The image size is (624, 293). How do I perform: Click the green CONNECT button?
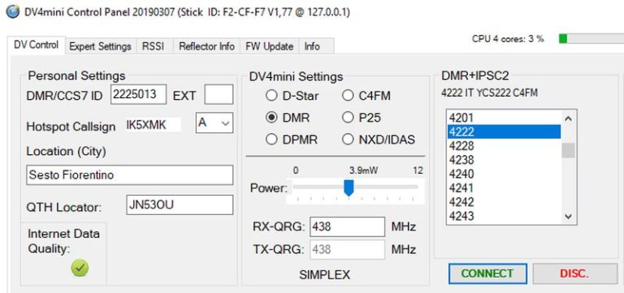[x=487, y=274]
